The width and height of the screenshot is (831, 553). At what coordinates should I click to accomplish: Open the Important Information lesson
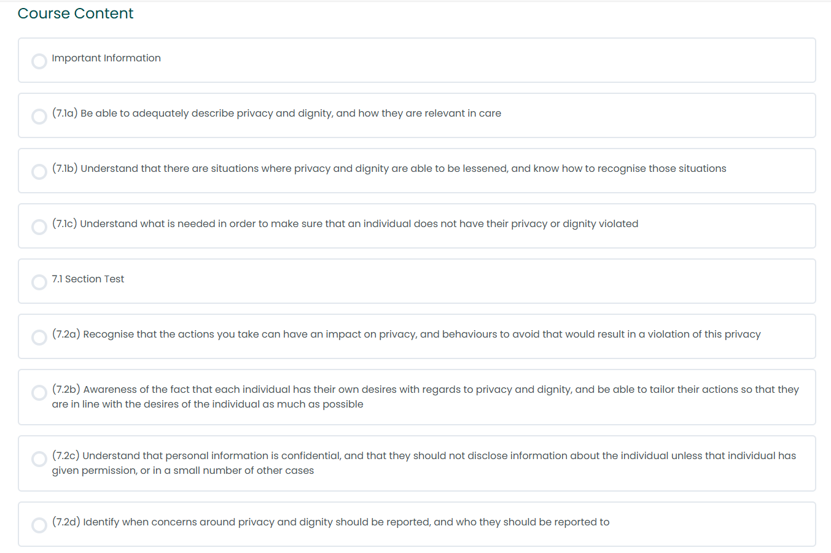click(106, 58)
